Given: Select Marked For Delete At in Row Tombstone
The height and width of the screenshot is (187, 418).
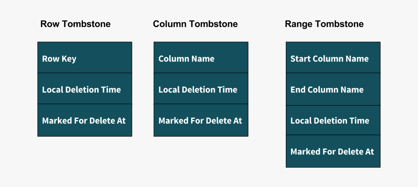Looking at the screenshot, I should 85,120.
